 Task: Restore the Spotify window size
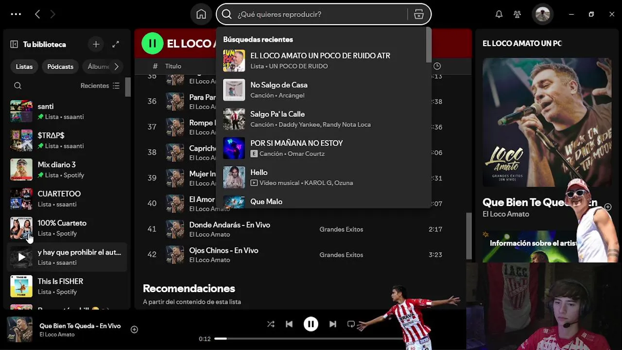tap(591, 14)
